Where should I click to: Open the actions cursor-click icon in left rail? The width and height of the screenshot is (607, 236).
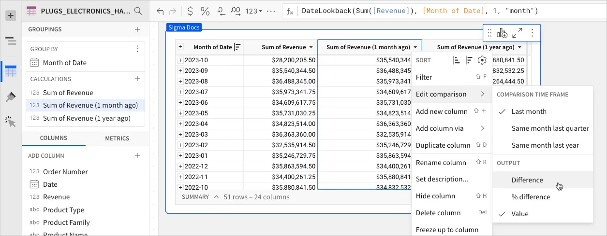(x=11, y=122)
